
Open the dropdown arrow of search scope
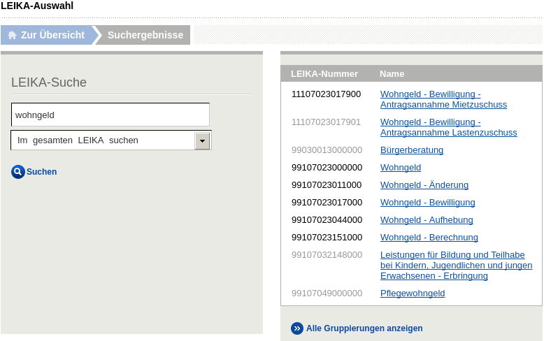tap(202, 140)
